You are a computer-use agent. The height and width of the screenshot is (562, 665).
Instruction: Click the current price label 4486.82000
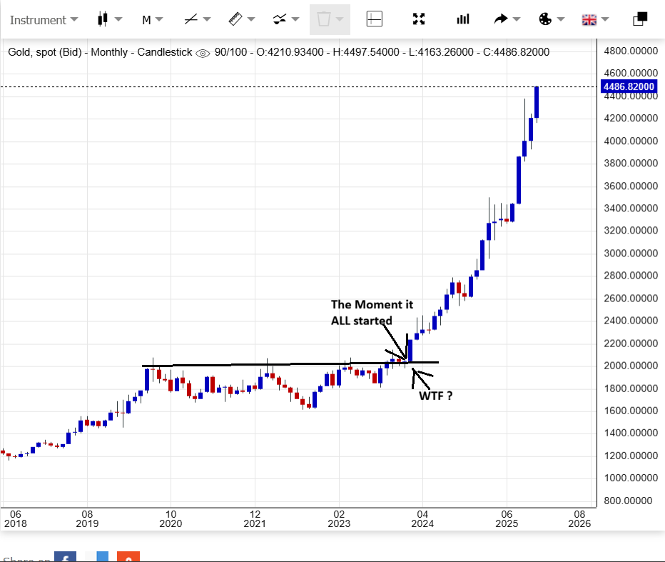click(x=629, y=86)
